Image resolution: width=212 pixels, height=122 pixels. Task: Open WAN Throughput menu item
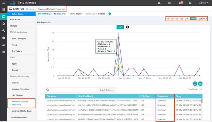(x=19, y=39)
